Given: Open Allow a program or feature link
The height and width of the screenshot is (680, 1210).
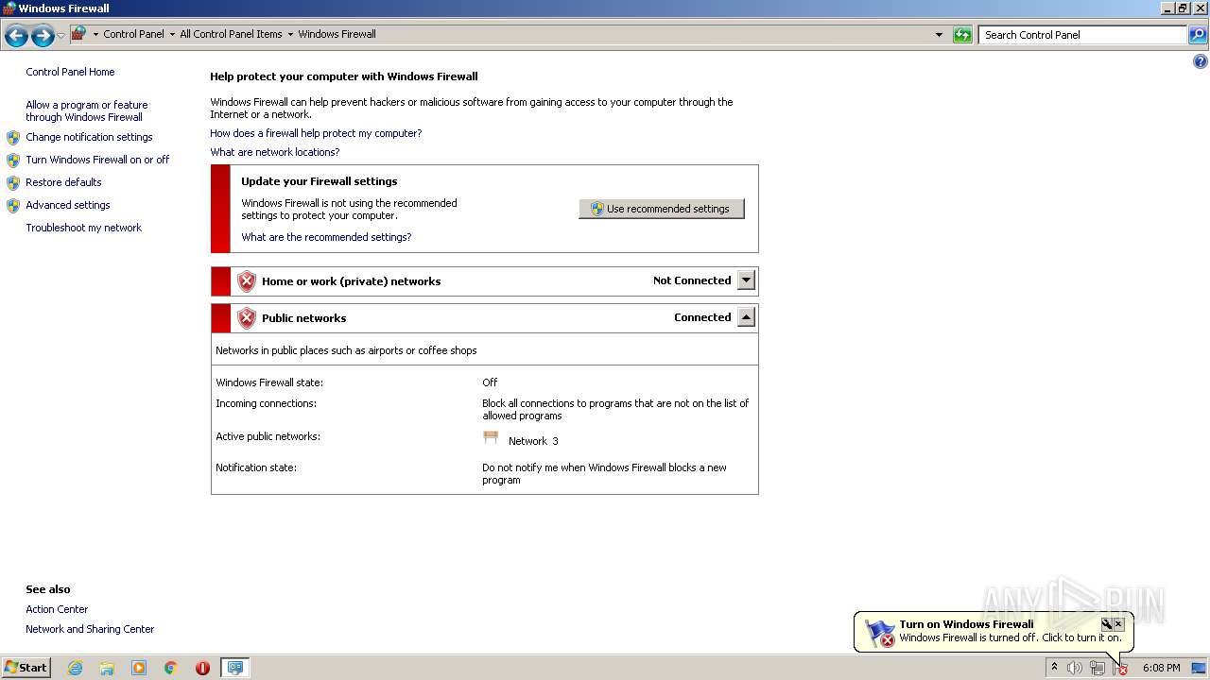Looking at the screenshot, I should [86, 111].
